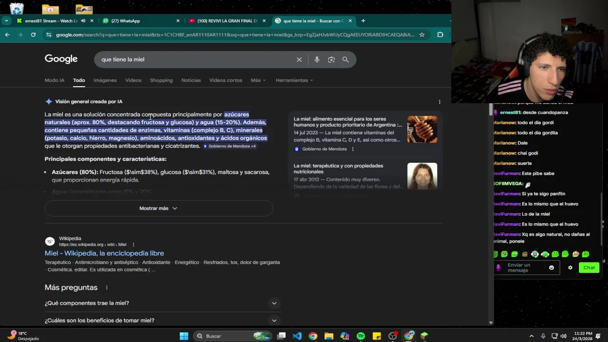Open options for Gobierno de Mendoza source
The image size is (608, 342).
(352, 149)
